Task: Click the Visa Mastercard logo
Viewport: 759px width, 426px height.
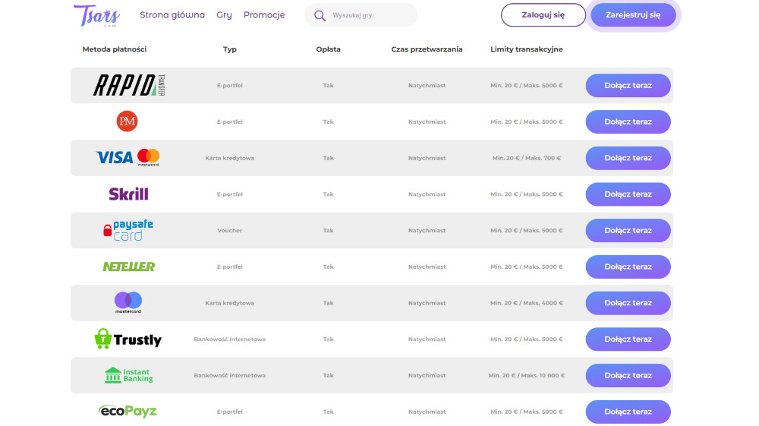Action: (x=128, y=158)
